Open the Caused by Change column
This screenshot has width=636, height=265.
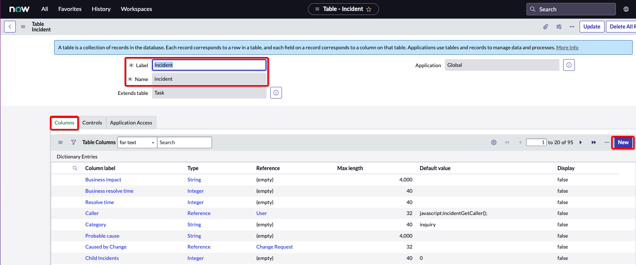(x=106, y=247)
